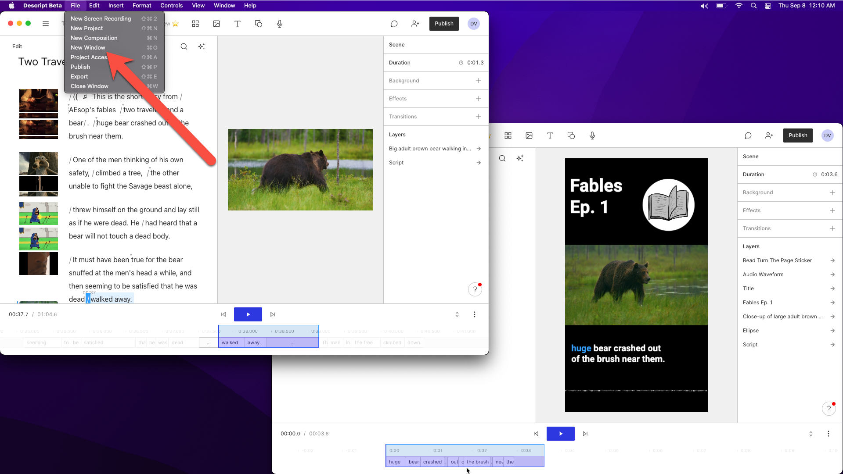Click the media image icon in front window

click(216, 24)
